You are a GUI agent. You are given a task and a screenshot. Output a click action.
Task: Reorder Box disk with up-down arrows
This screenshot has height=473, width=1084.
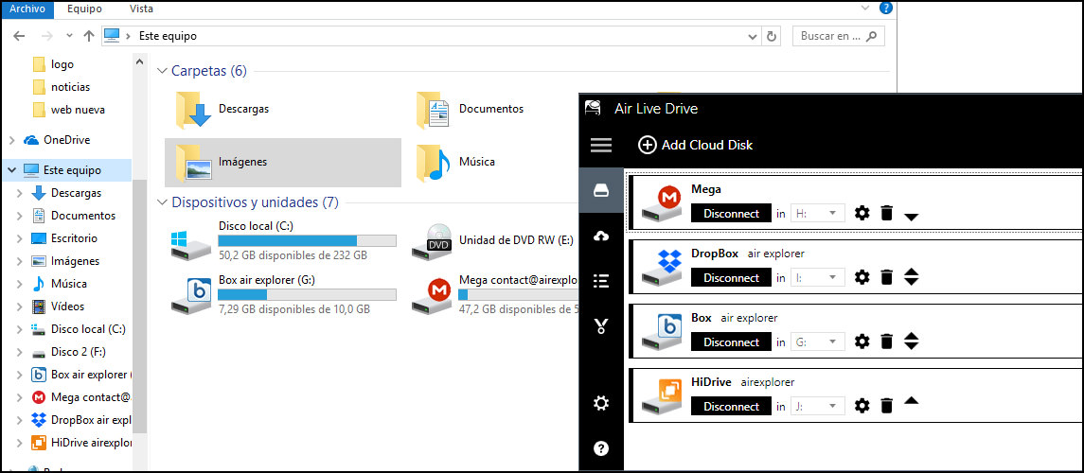pos(911,342)
